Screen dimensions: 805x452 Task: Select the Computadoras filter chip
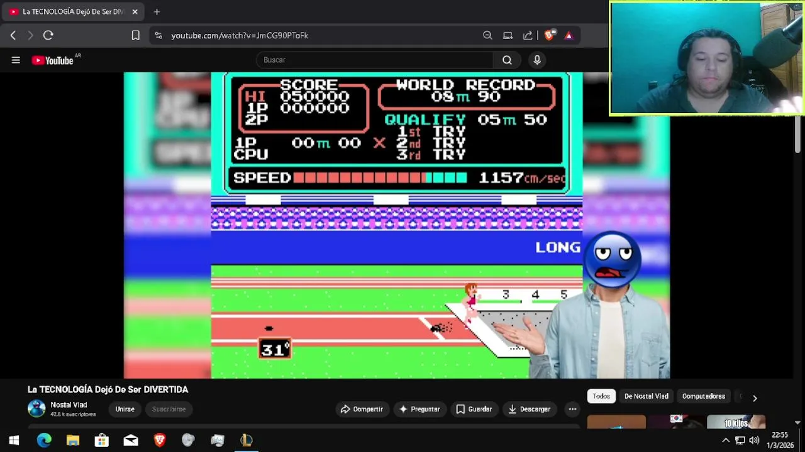point(704,396)
